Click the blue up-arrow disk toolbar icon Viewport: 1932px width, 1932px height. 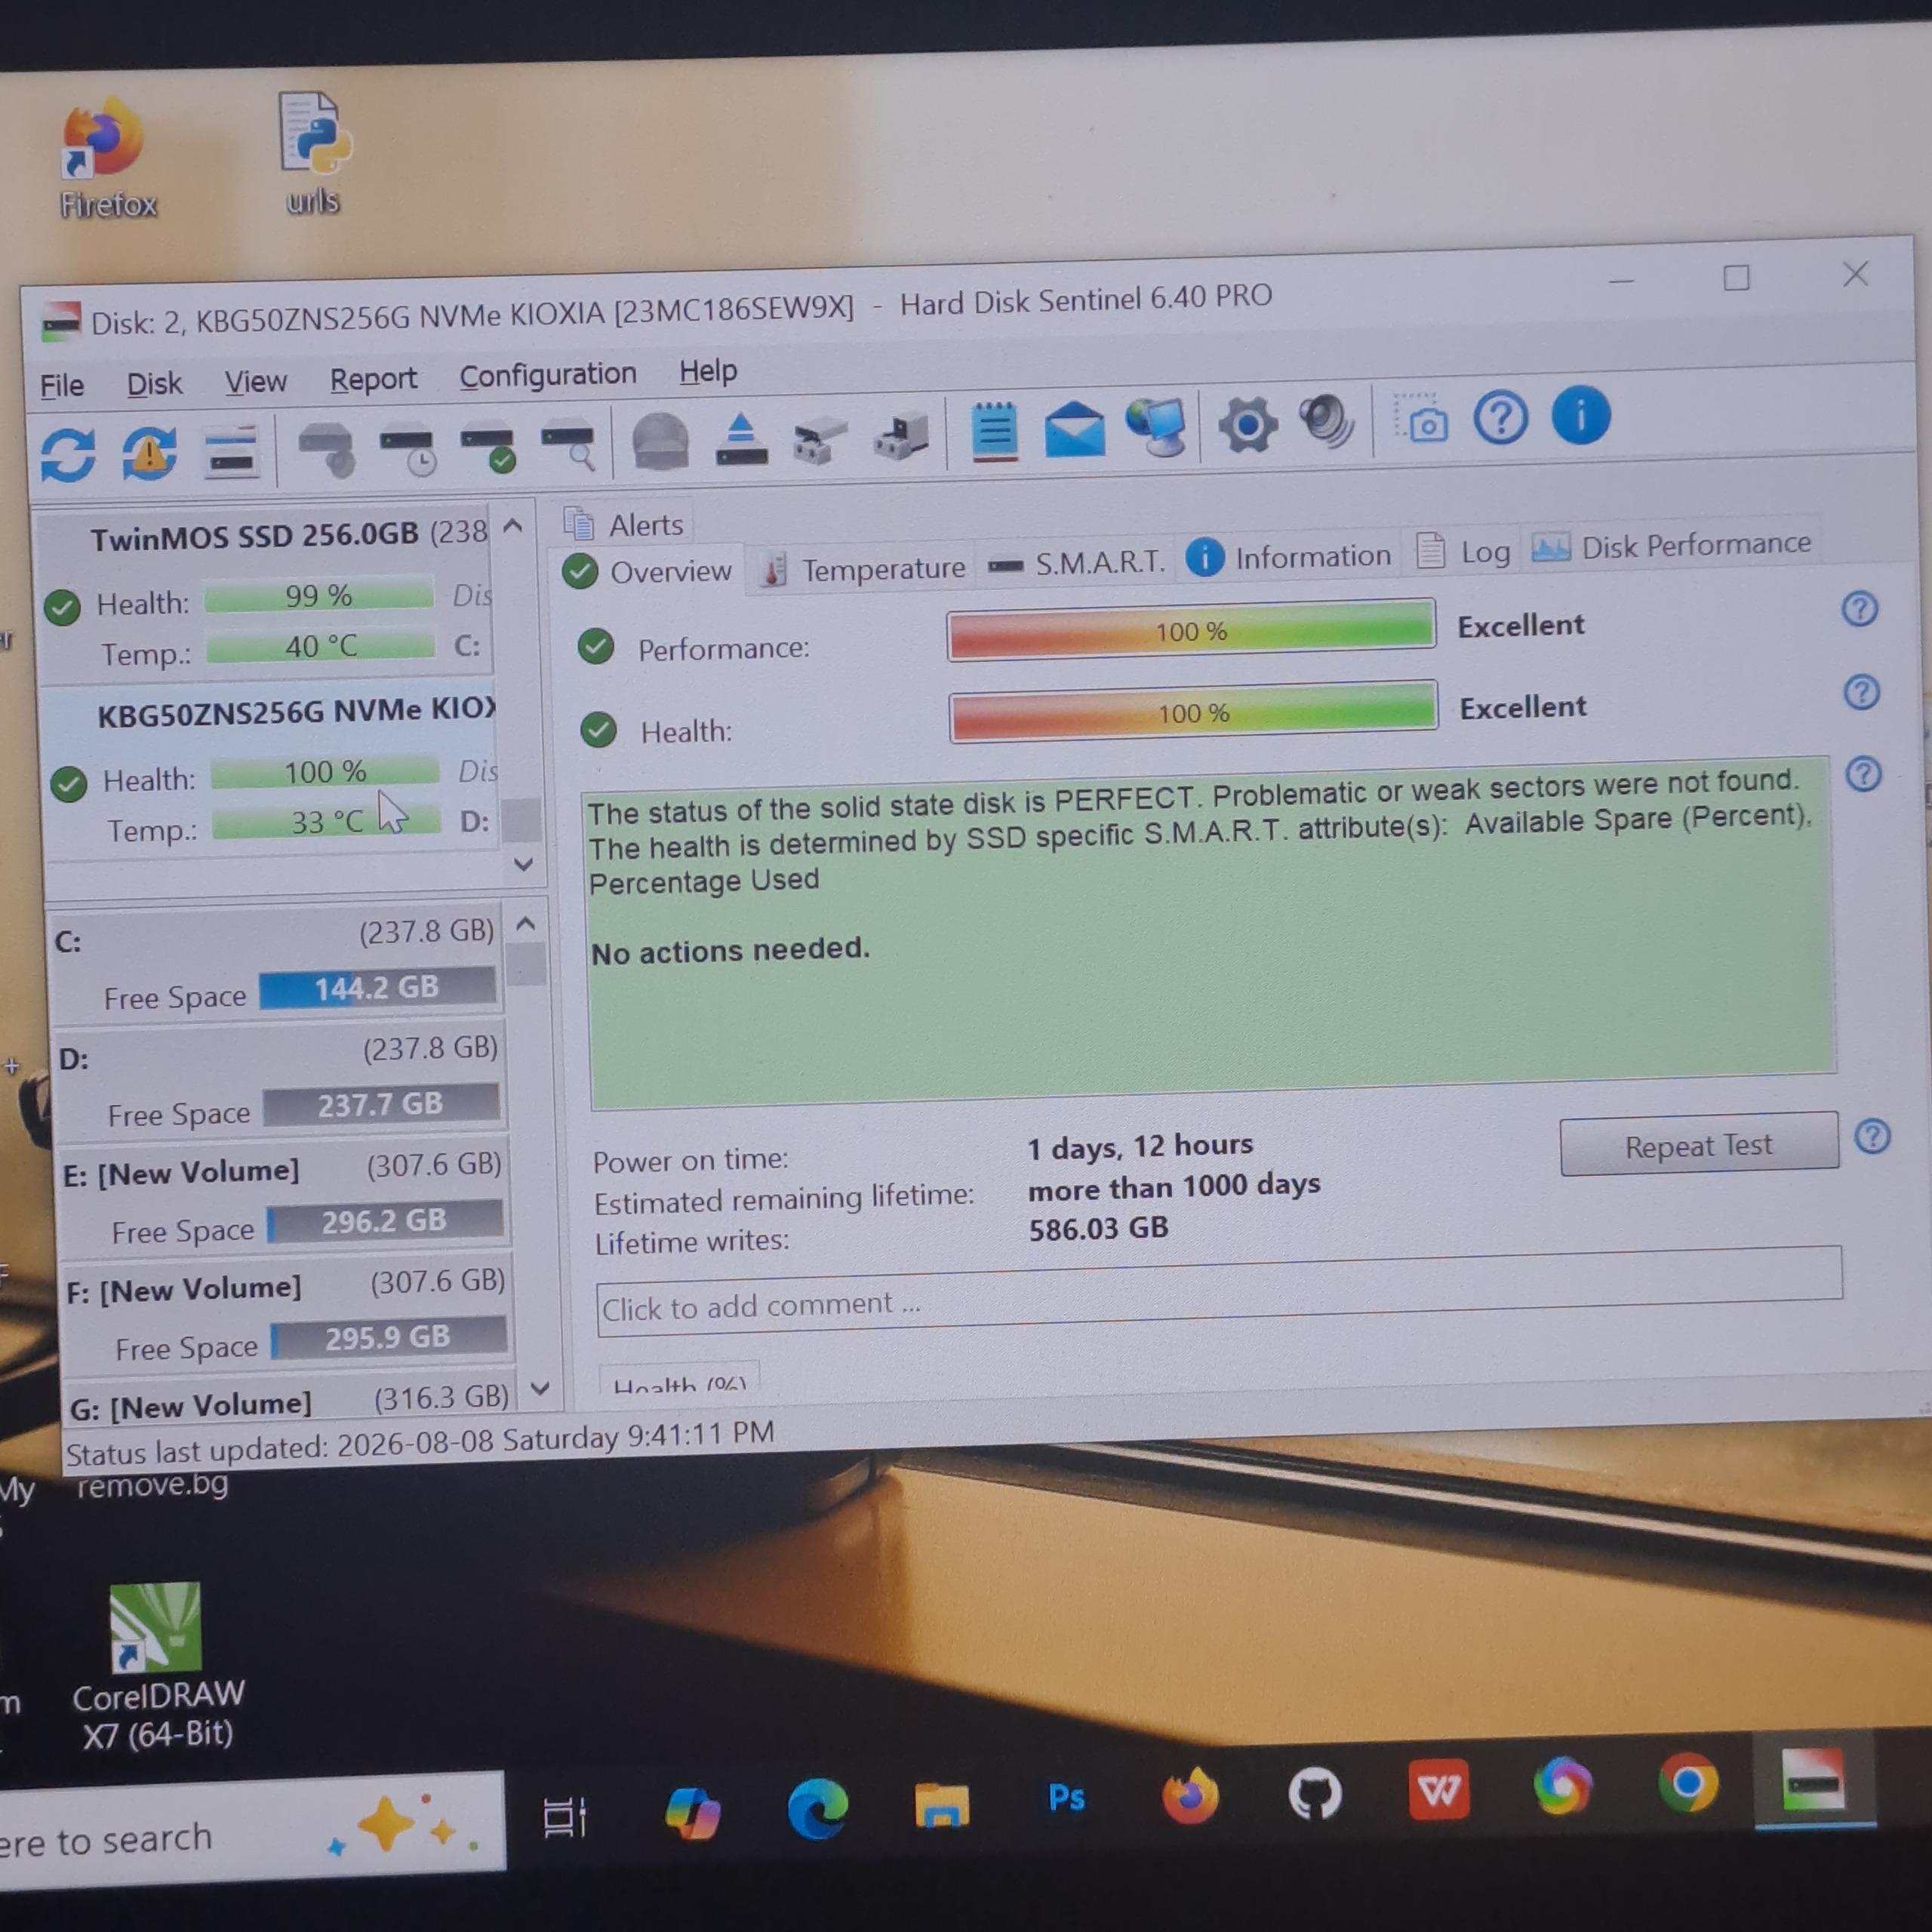coord(741,439)
